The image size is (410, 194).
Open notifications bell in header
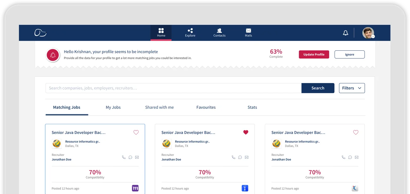(346, 33)
